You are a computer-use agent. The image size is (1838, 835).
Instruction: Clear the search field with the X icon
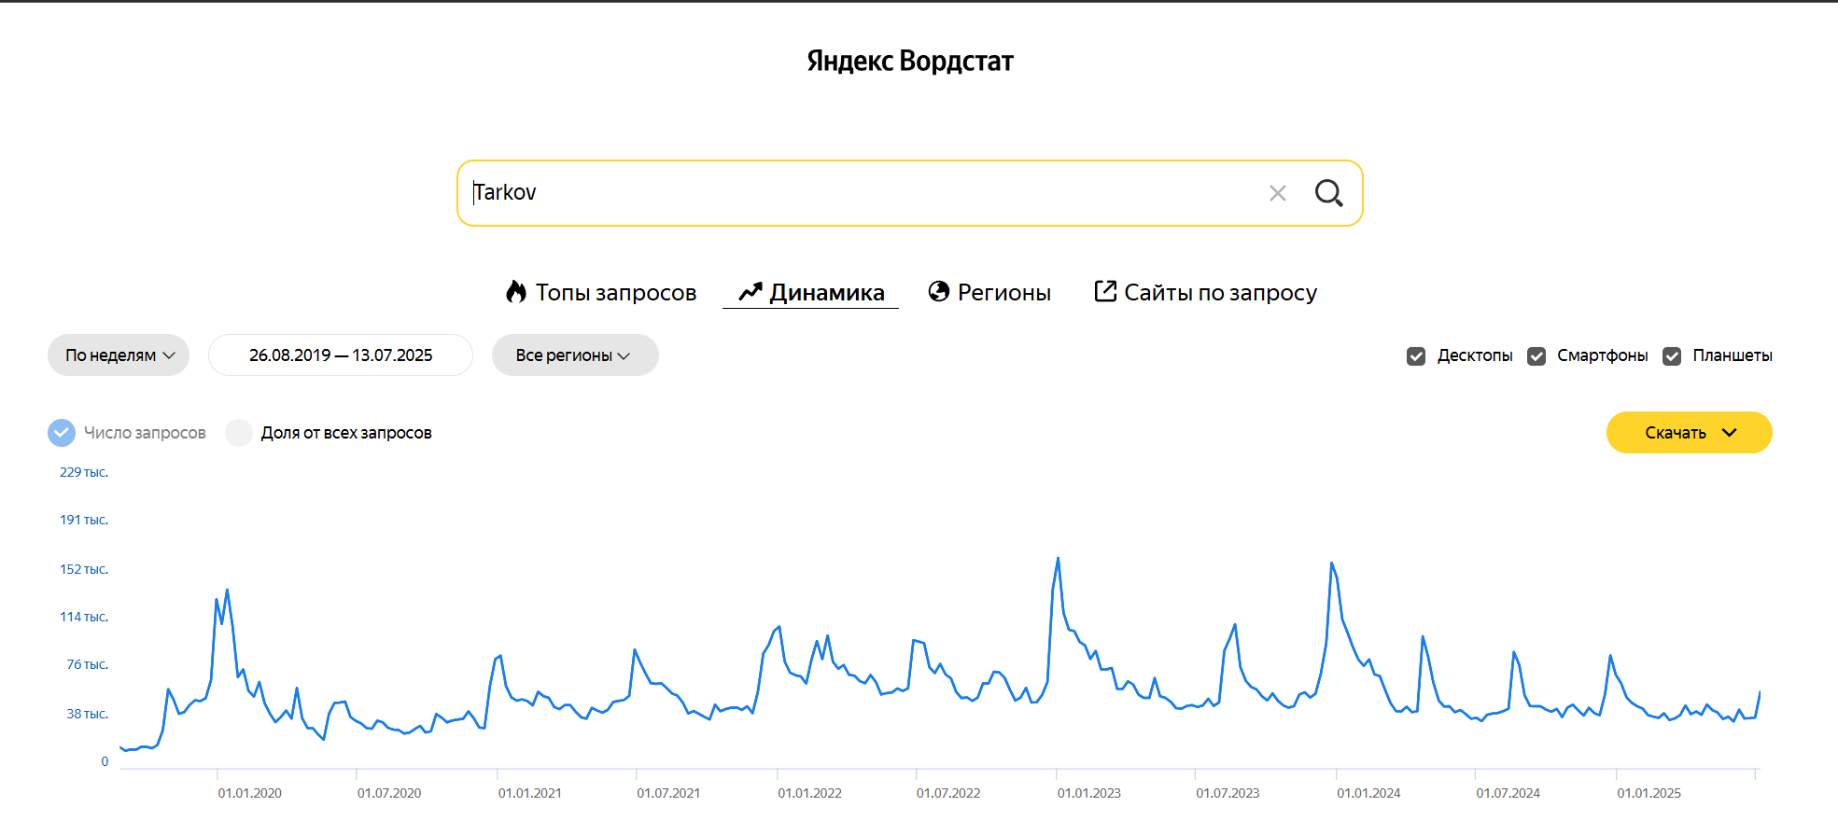point(1278,193)
